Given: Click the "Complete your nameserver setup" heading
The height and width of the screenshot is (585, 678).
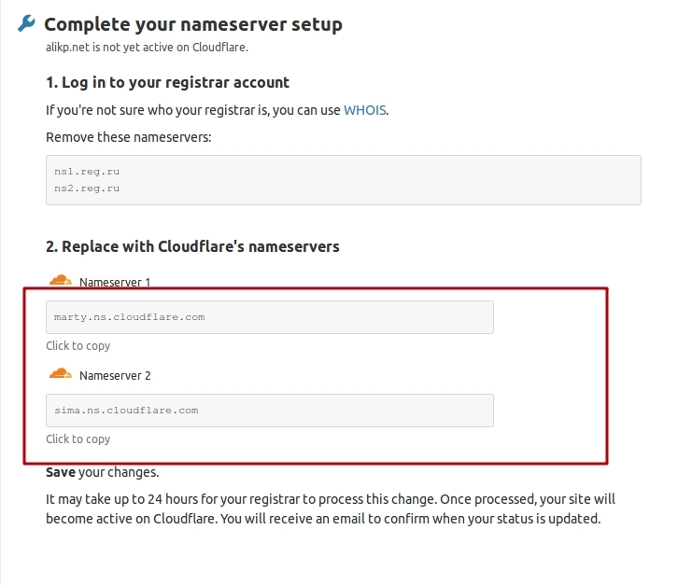Looking at the screenshot, I should (x=193, y=25).
